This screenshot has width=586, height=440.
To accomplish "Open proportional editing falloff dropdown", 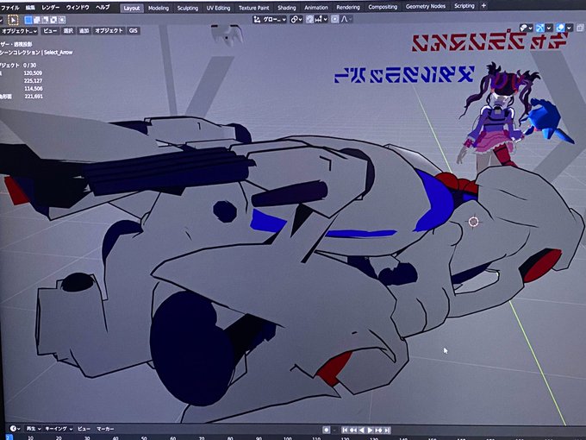I will [x=346, y=19].
